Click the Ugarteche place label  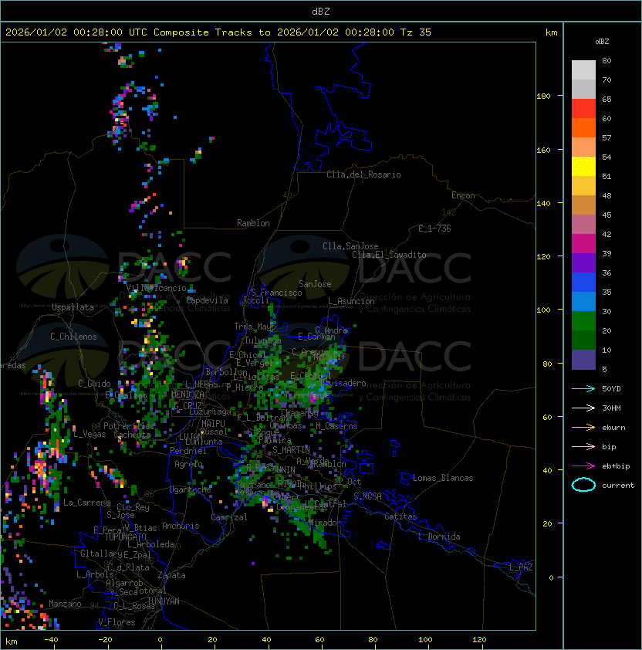191,489
